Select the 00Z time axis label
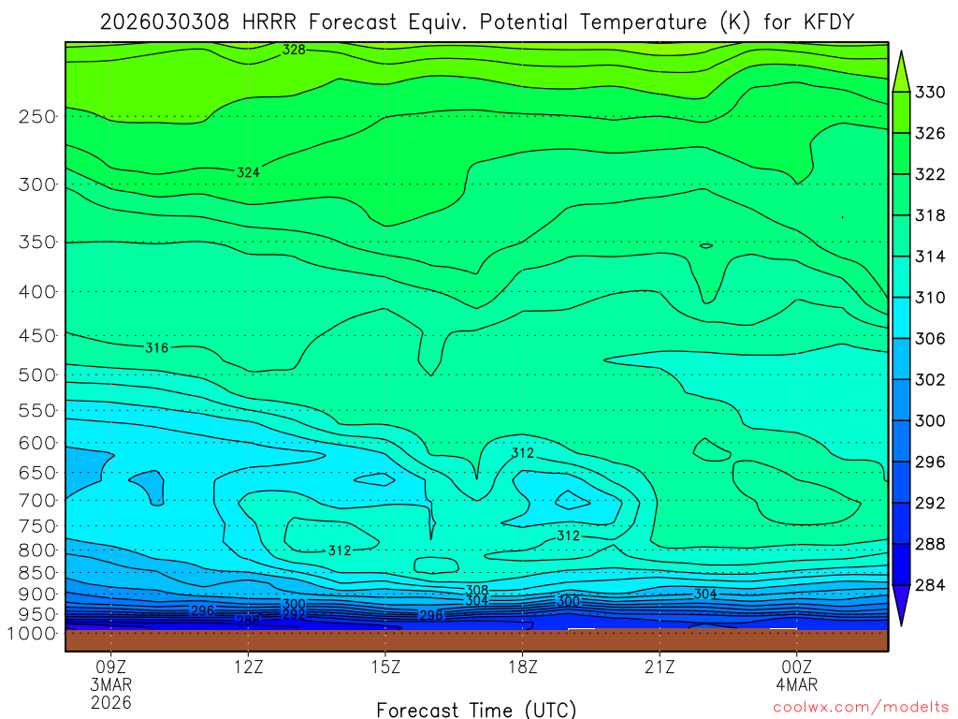Screen dimensions: 958x719 797,667
